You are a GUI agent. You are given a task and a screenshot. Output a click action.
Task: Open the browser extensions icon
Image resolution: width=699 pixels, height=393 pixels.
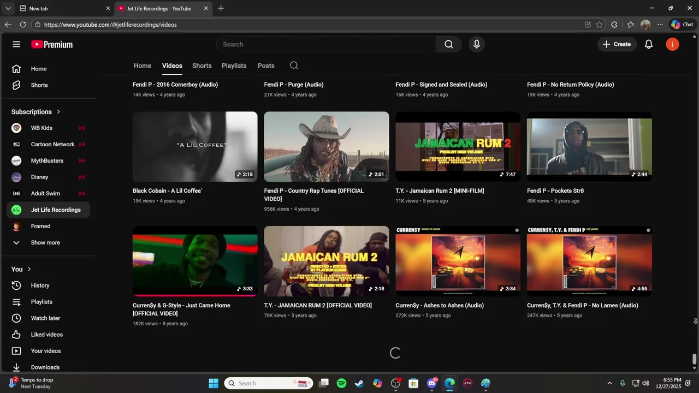coord(614,25)
